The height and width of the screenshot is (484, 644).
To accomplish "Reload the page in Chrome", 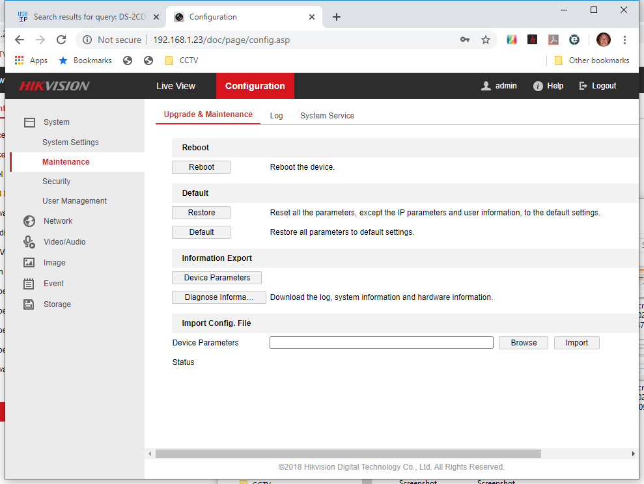I will [61, 40].
